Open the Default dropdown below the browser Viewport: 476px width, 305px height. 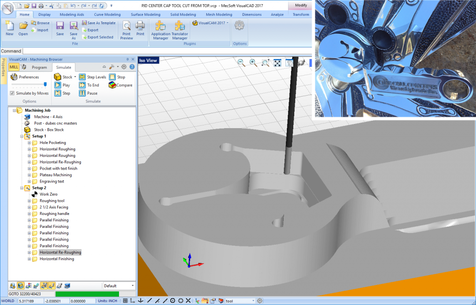(x=119, y=286)
